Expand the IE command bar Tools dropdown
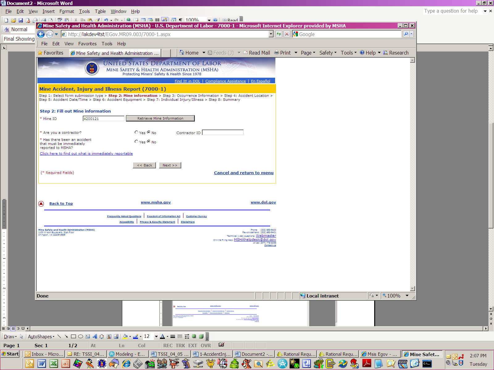Viewport: 494px width, 370px height. click(x=349, y=53)
